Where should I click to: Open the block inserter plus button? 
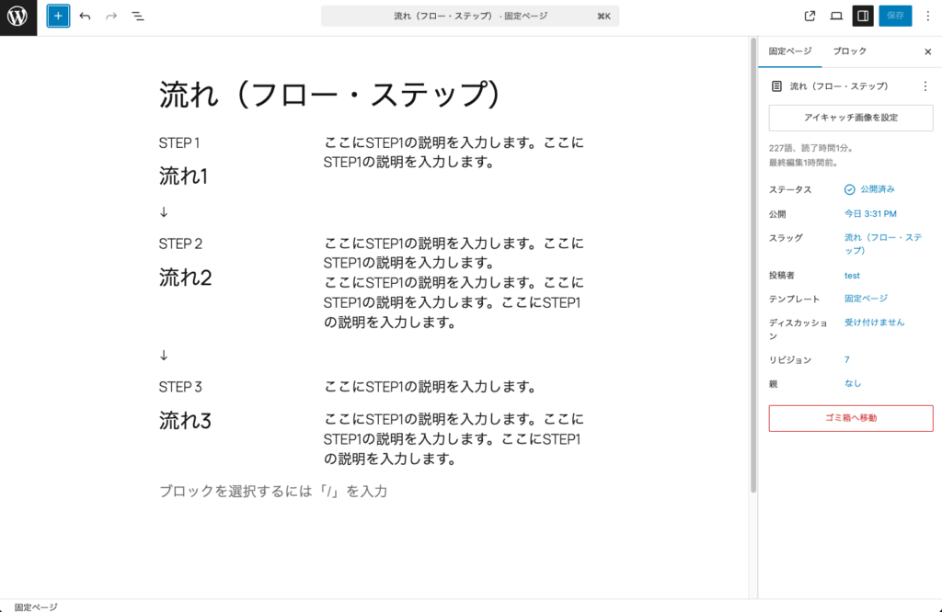(58, 16)
